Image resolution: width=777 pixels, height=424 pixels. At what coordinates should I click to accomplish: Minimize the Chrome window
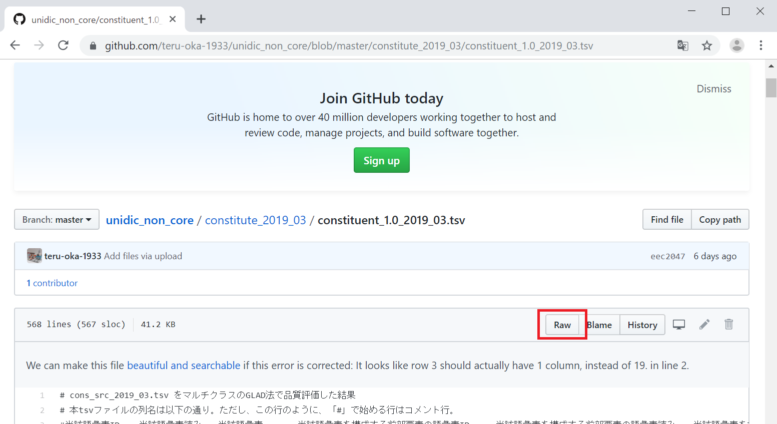(692, 11)
